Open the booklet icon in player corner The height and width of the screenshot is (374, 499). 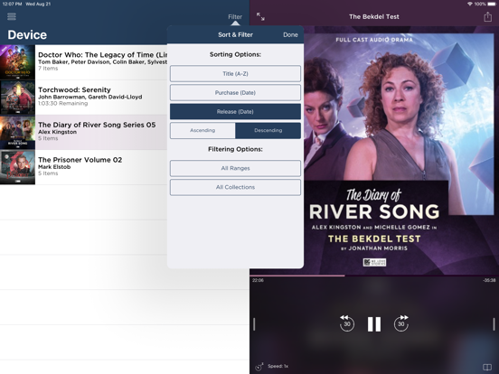point(487,367)
